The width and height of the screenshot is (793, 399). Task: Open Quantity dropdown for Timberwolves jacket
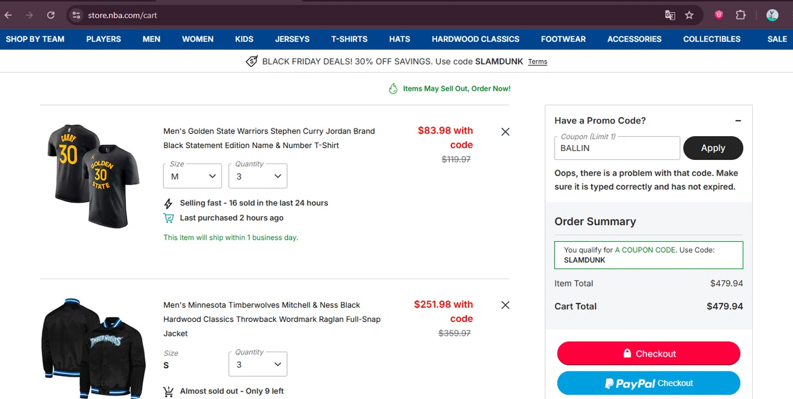(258, 364)
